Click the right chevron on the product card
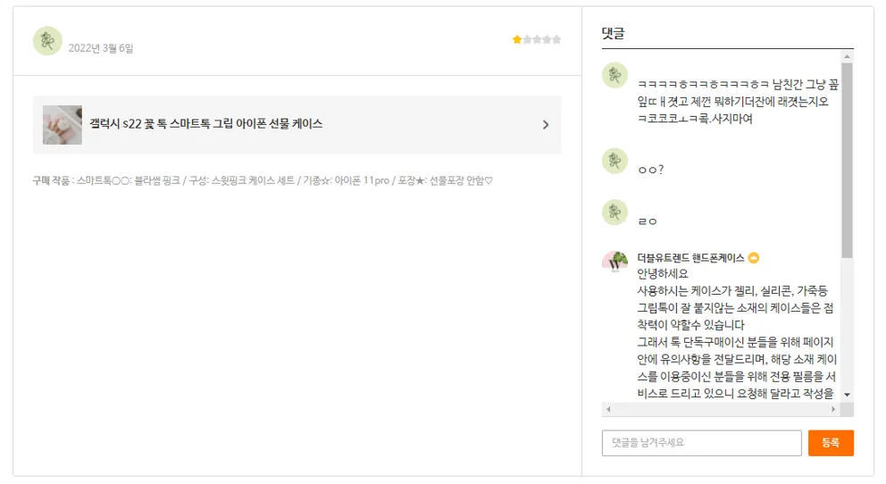 click(x=546, y=125)
